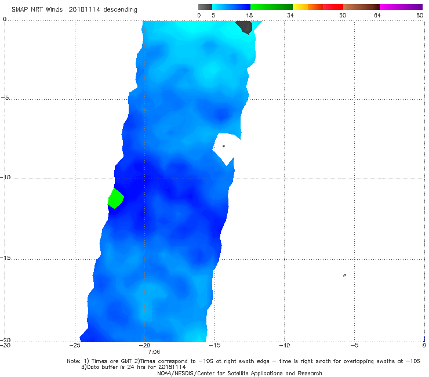The width and height of the screenshot is (429, 377).
Task: Click the magenta-purple segment of the color bar
Action: 401,7
